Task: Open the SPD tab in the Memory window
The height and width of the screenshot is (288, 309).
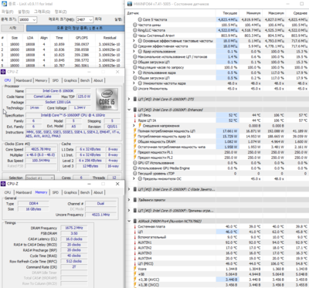Action: pyautogui.click(x=56, y=192)
